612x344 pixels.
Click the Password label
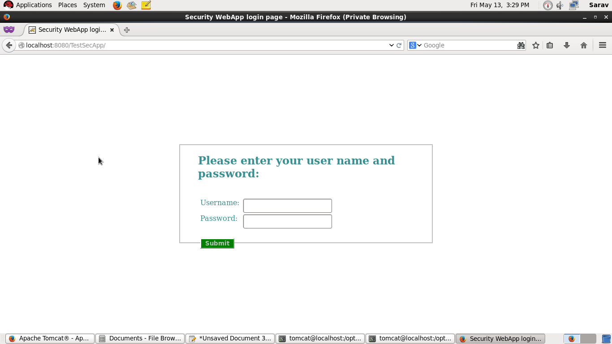219,218
